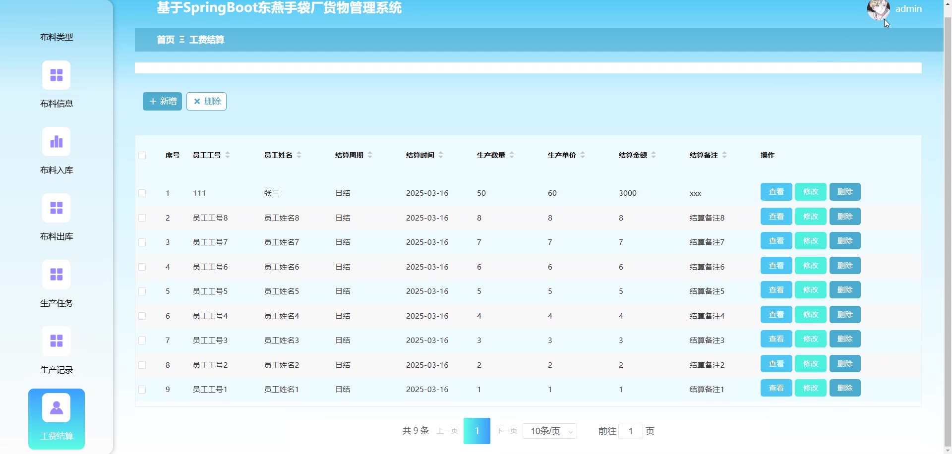Image resolution: width=952 pixels, height=454 pixels.
Task: Open the 布料类型 menu item
Action: click(56, 37)
